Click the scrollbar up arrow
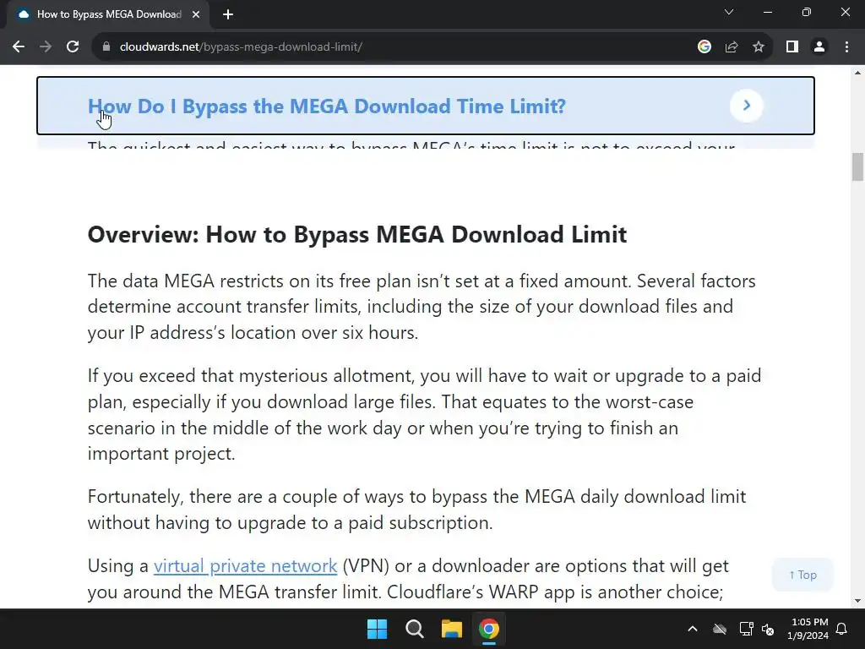 [857, 73]
